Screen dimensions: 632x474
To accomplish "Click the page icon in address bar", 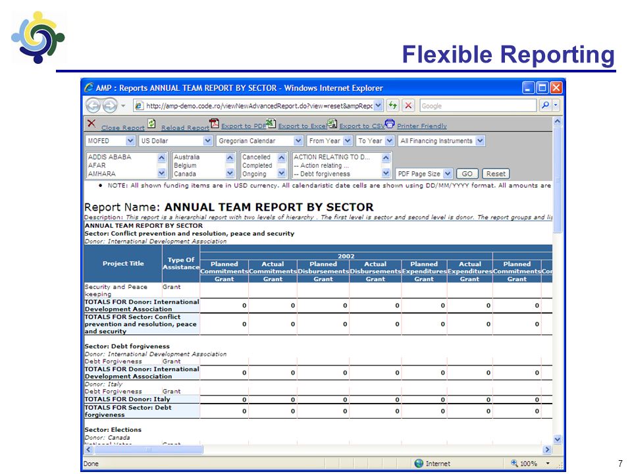I will pyautogui.click(x=139, y=105).
